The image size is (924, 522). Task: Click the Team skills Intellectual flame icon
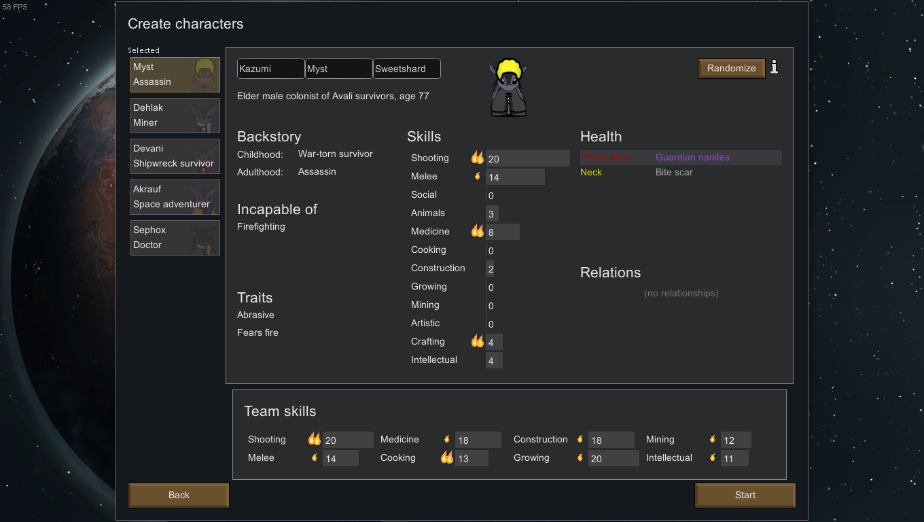click(x=713, y=457)
